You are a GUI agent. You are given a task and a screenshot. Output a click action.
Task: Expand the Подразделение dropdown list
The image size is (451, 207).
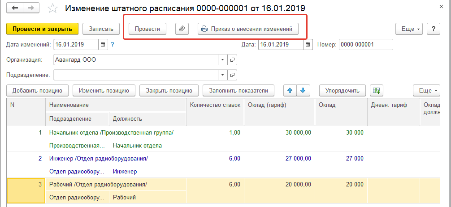tap(223, 75)
